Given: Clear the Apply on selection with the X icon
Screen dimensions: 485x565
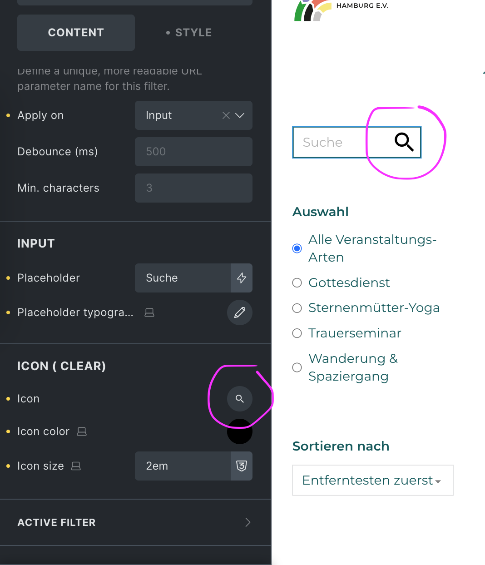Looking at the screenshot, I should 226,115.
